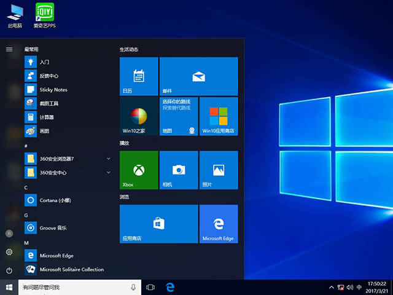393x295 pixels.
Task: Toggle the hamburger menu in Start
Action: click(x=9, y=49)
